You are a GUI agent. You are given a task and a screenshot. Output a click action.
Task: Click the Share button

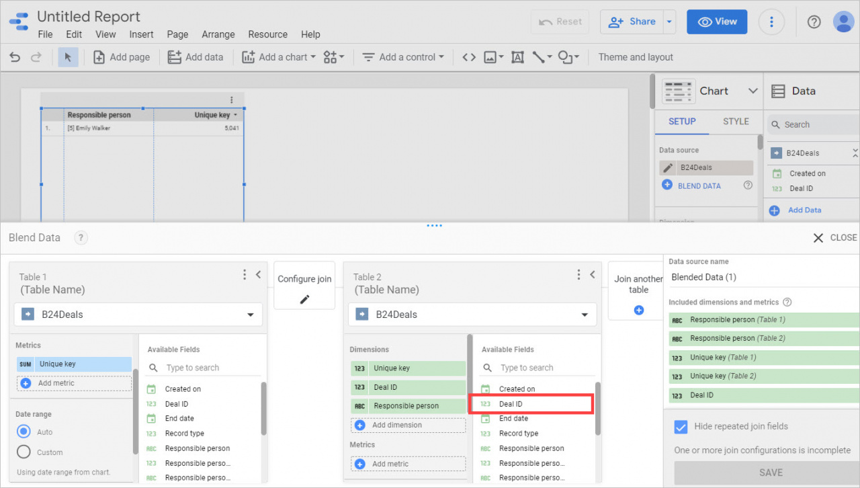(x=632, y=22)
